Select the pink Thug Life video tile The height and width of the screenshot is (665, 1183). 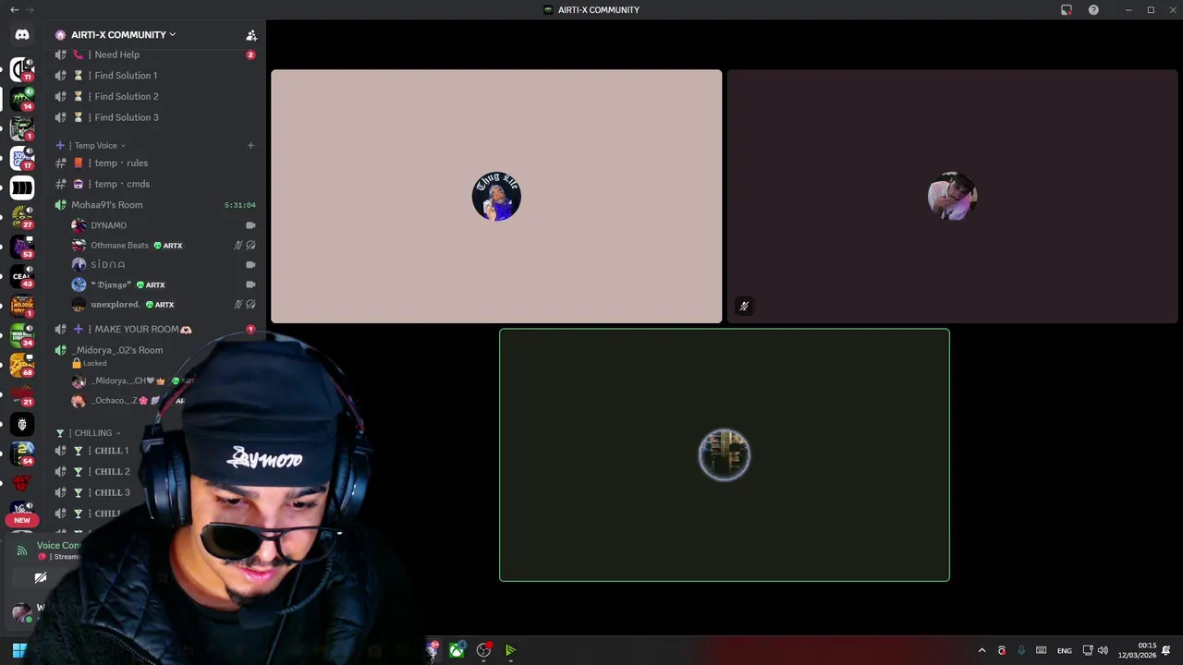(496, 197)
